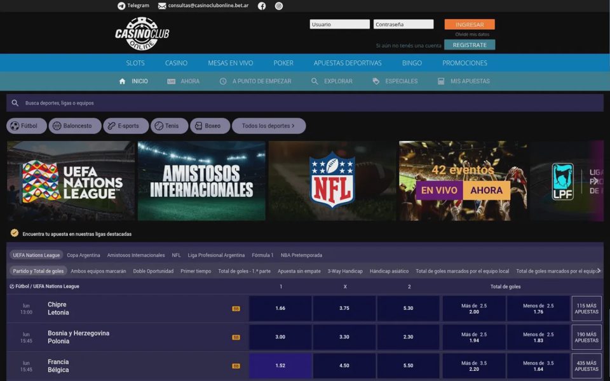Select Menos de 3.5 at 1.64

click(538, 366)
